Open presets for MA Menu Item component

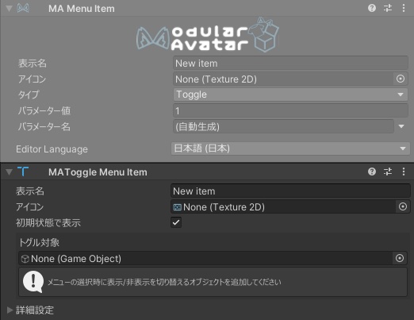point(388,8)
